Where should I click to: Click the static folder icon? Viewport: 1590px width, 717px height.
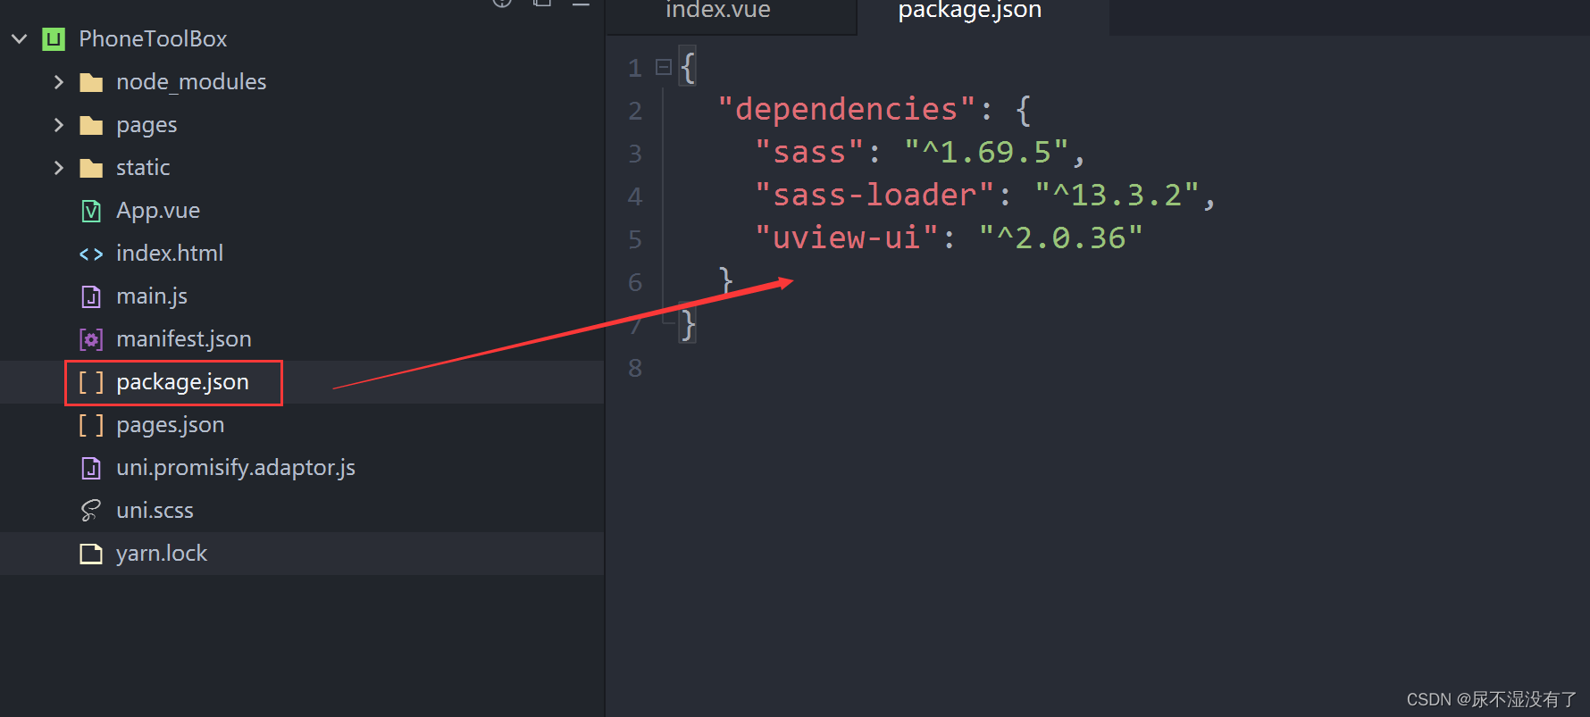pos(91,169)
